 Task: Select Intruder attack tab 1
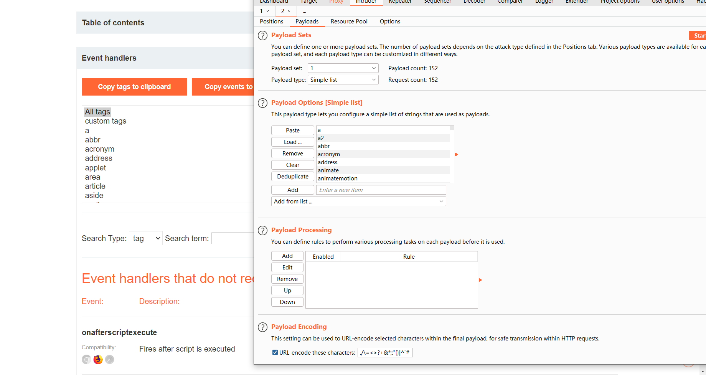click(x=261, y=11)
